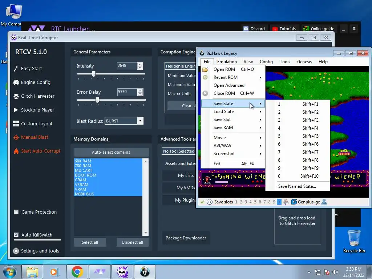Open Glitch Harvester stack icon
This screenshot has width=372, height=279.
[x=16, y=96]
